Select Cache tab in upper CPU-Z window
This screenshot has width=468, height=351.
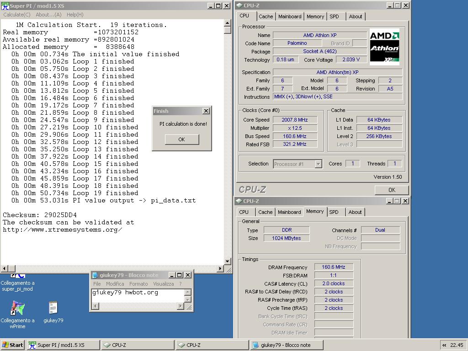[266, 17]
